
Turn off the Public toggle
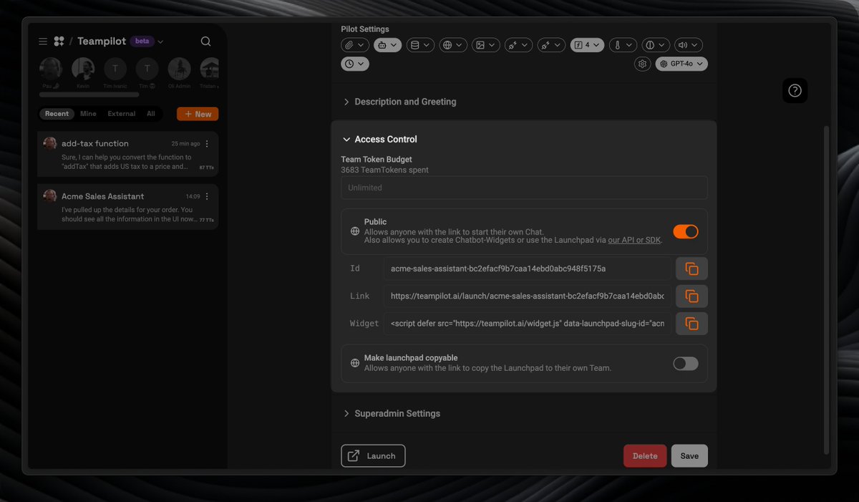685,231
